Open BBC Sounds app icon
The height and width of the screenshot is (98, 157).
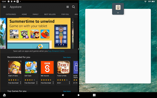[47, 67]
